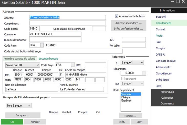Click the RIB Banque field 30041
Image resolution: width=187 pixels, height=125 pixels.
tap(19, 75)
